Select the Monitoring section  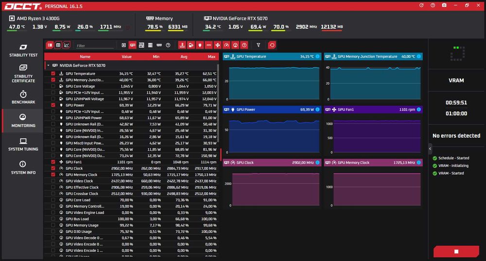(x=23, y=121)
